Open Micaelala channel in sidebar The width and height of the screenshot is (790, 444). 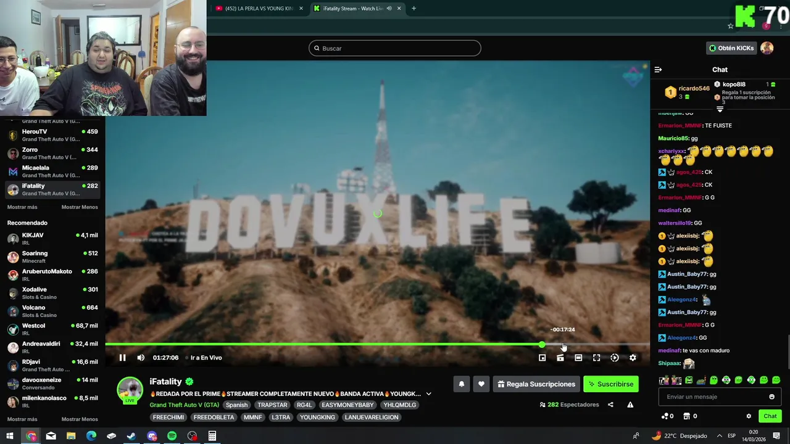(x=52, y=171)
